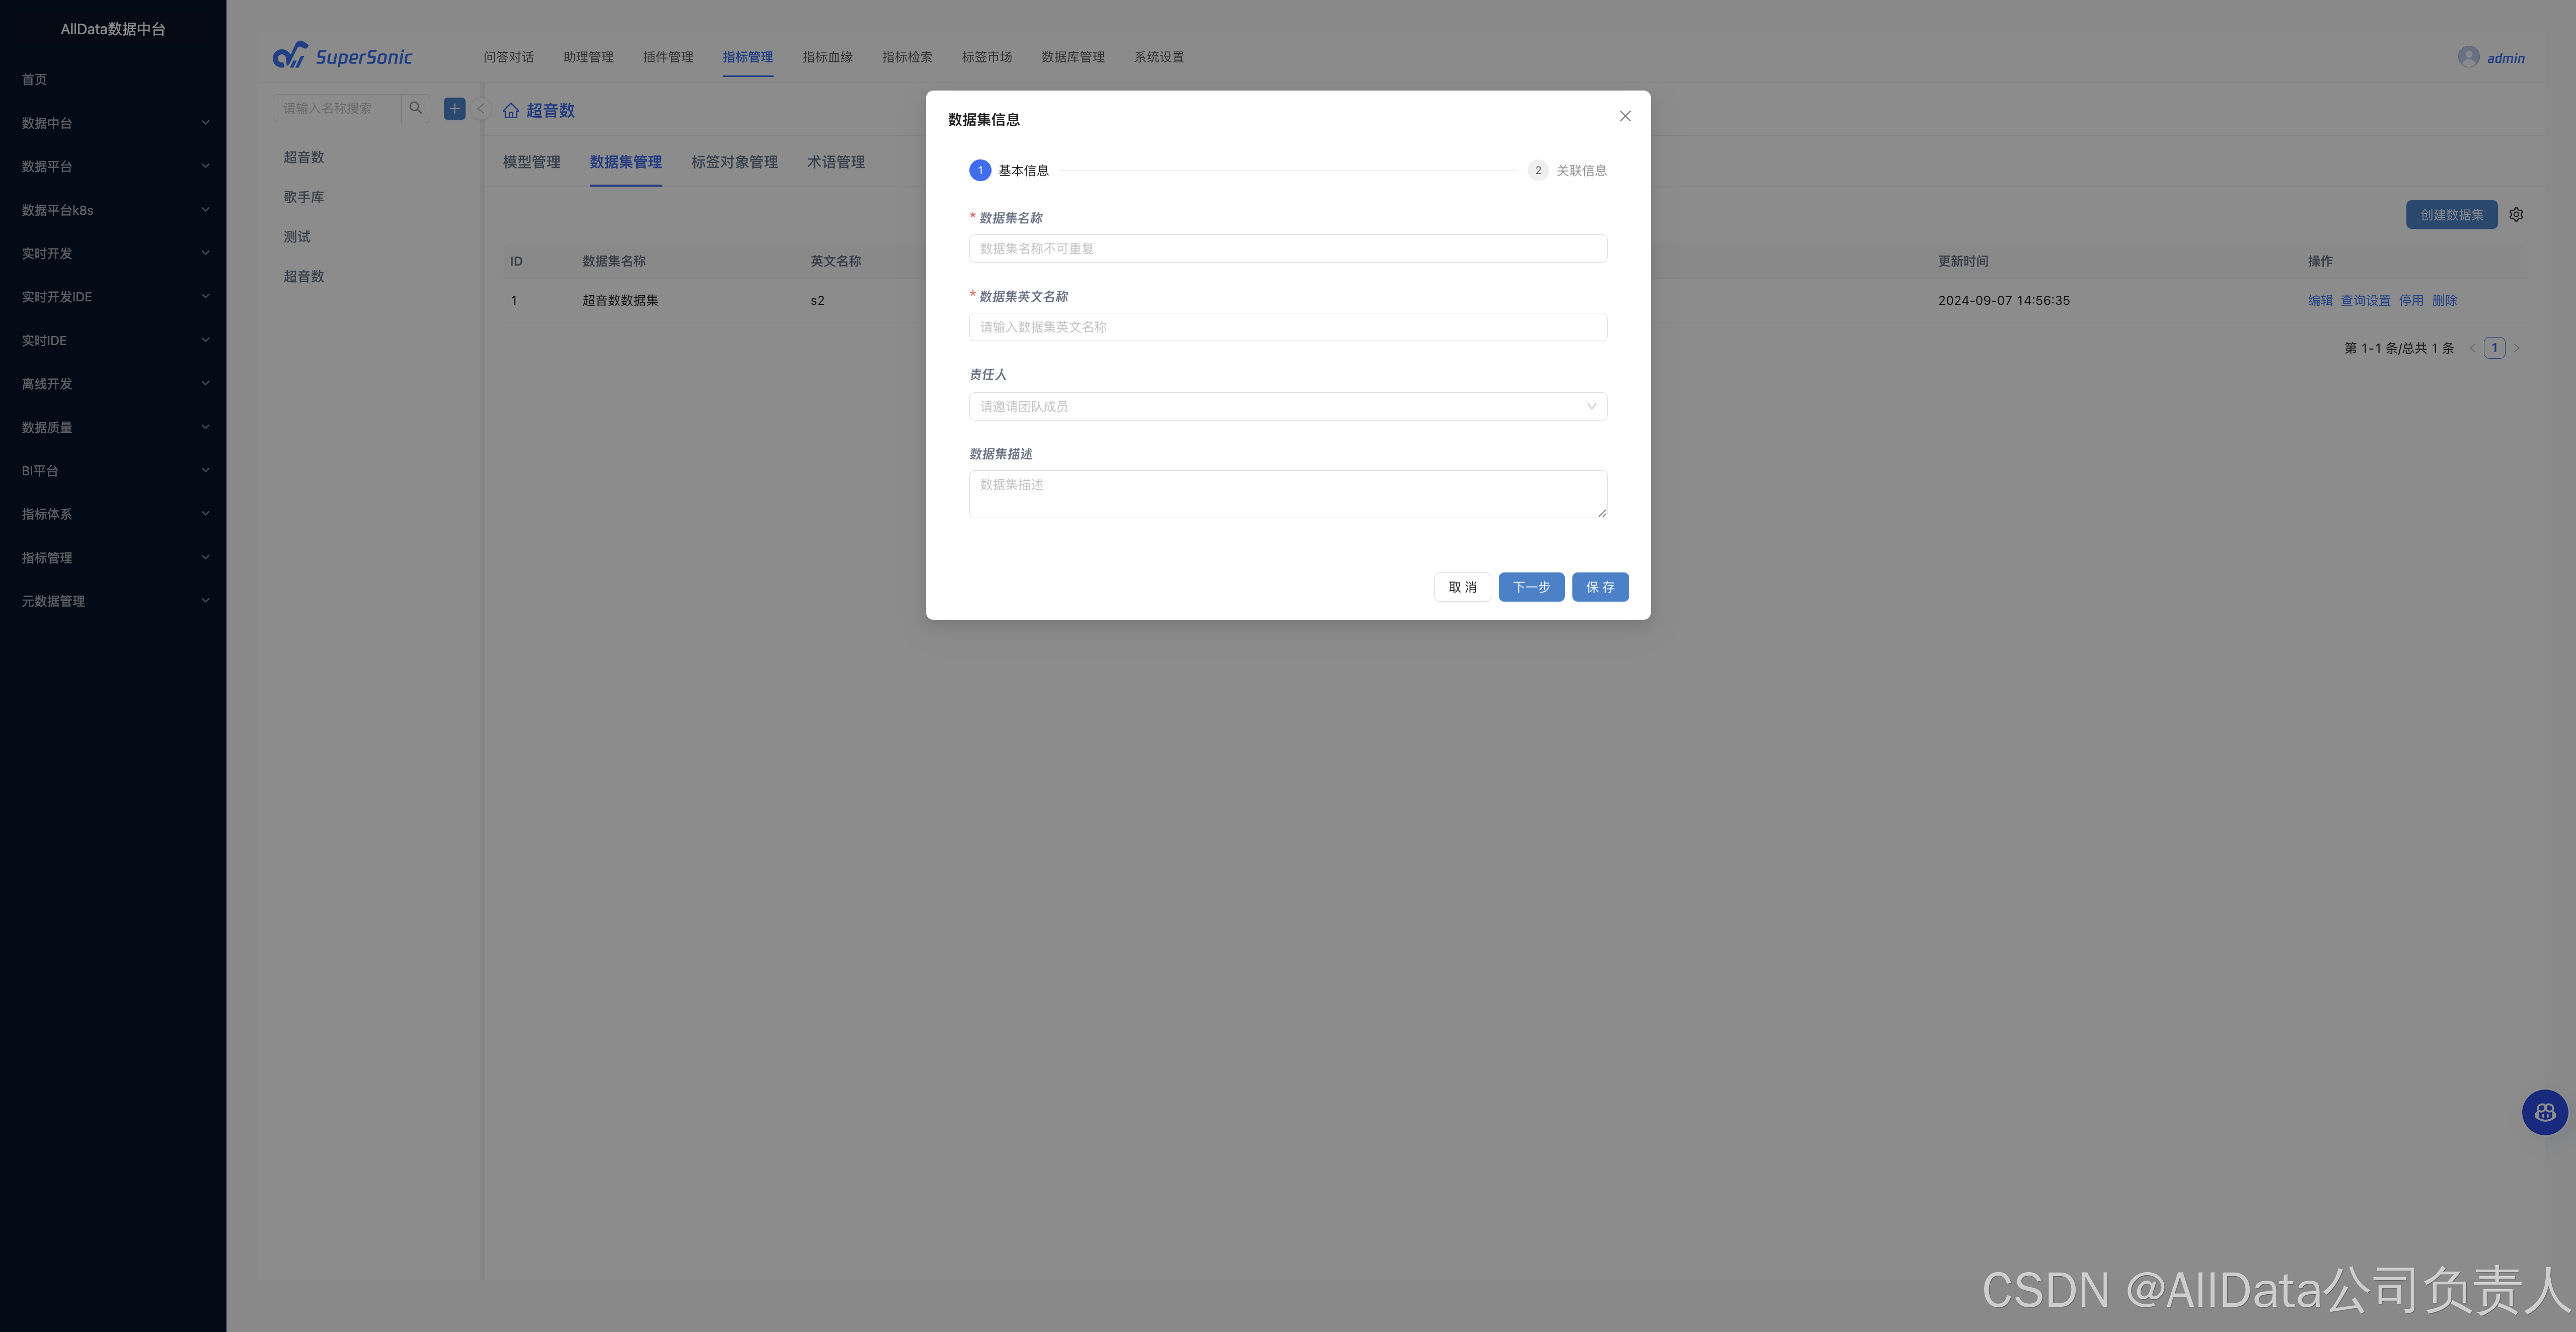Screen dimensions: 2576x1332
Task: Click the 数据集名称 input field
Action: click(1287, 249)
